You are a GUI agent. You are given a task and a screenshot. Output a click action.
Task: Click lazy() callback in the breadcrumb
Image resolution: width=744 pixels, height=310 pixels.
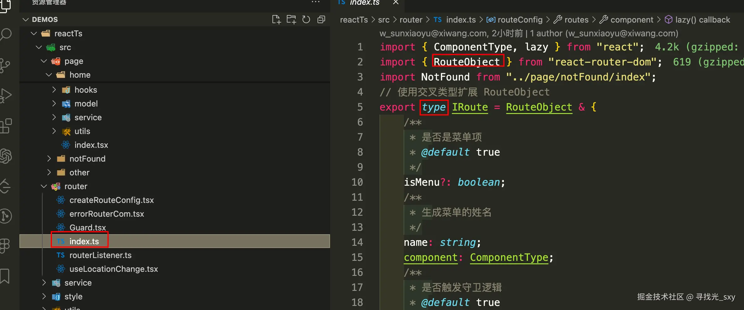703,20
